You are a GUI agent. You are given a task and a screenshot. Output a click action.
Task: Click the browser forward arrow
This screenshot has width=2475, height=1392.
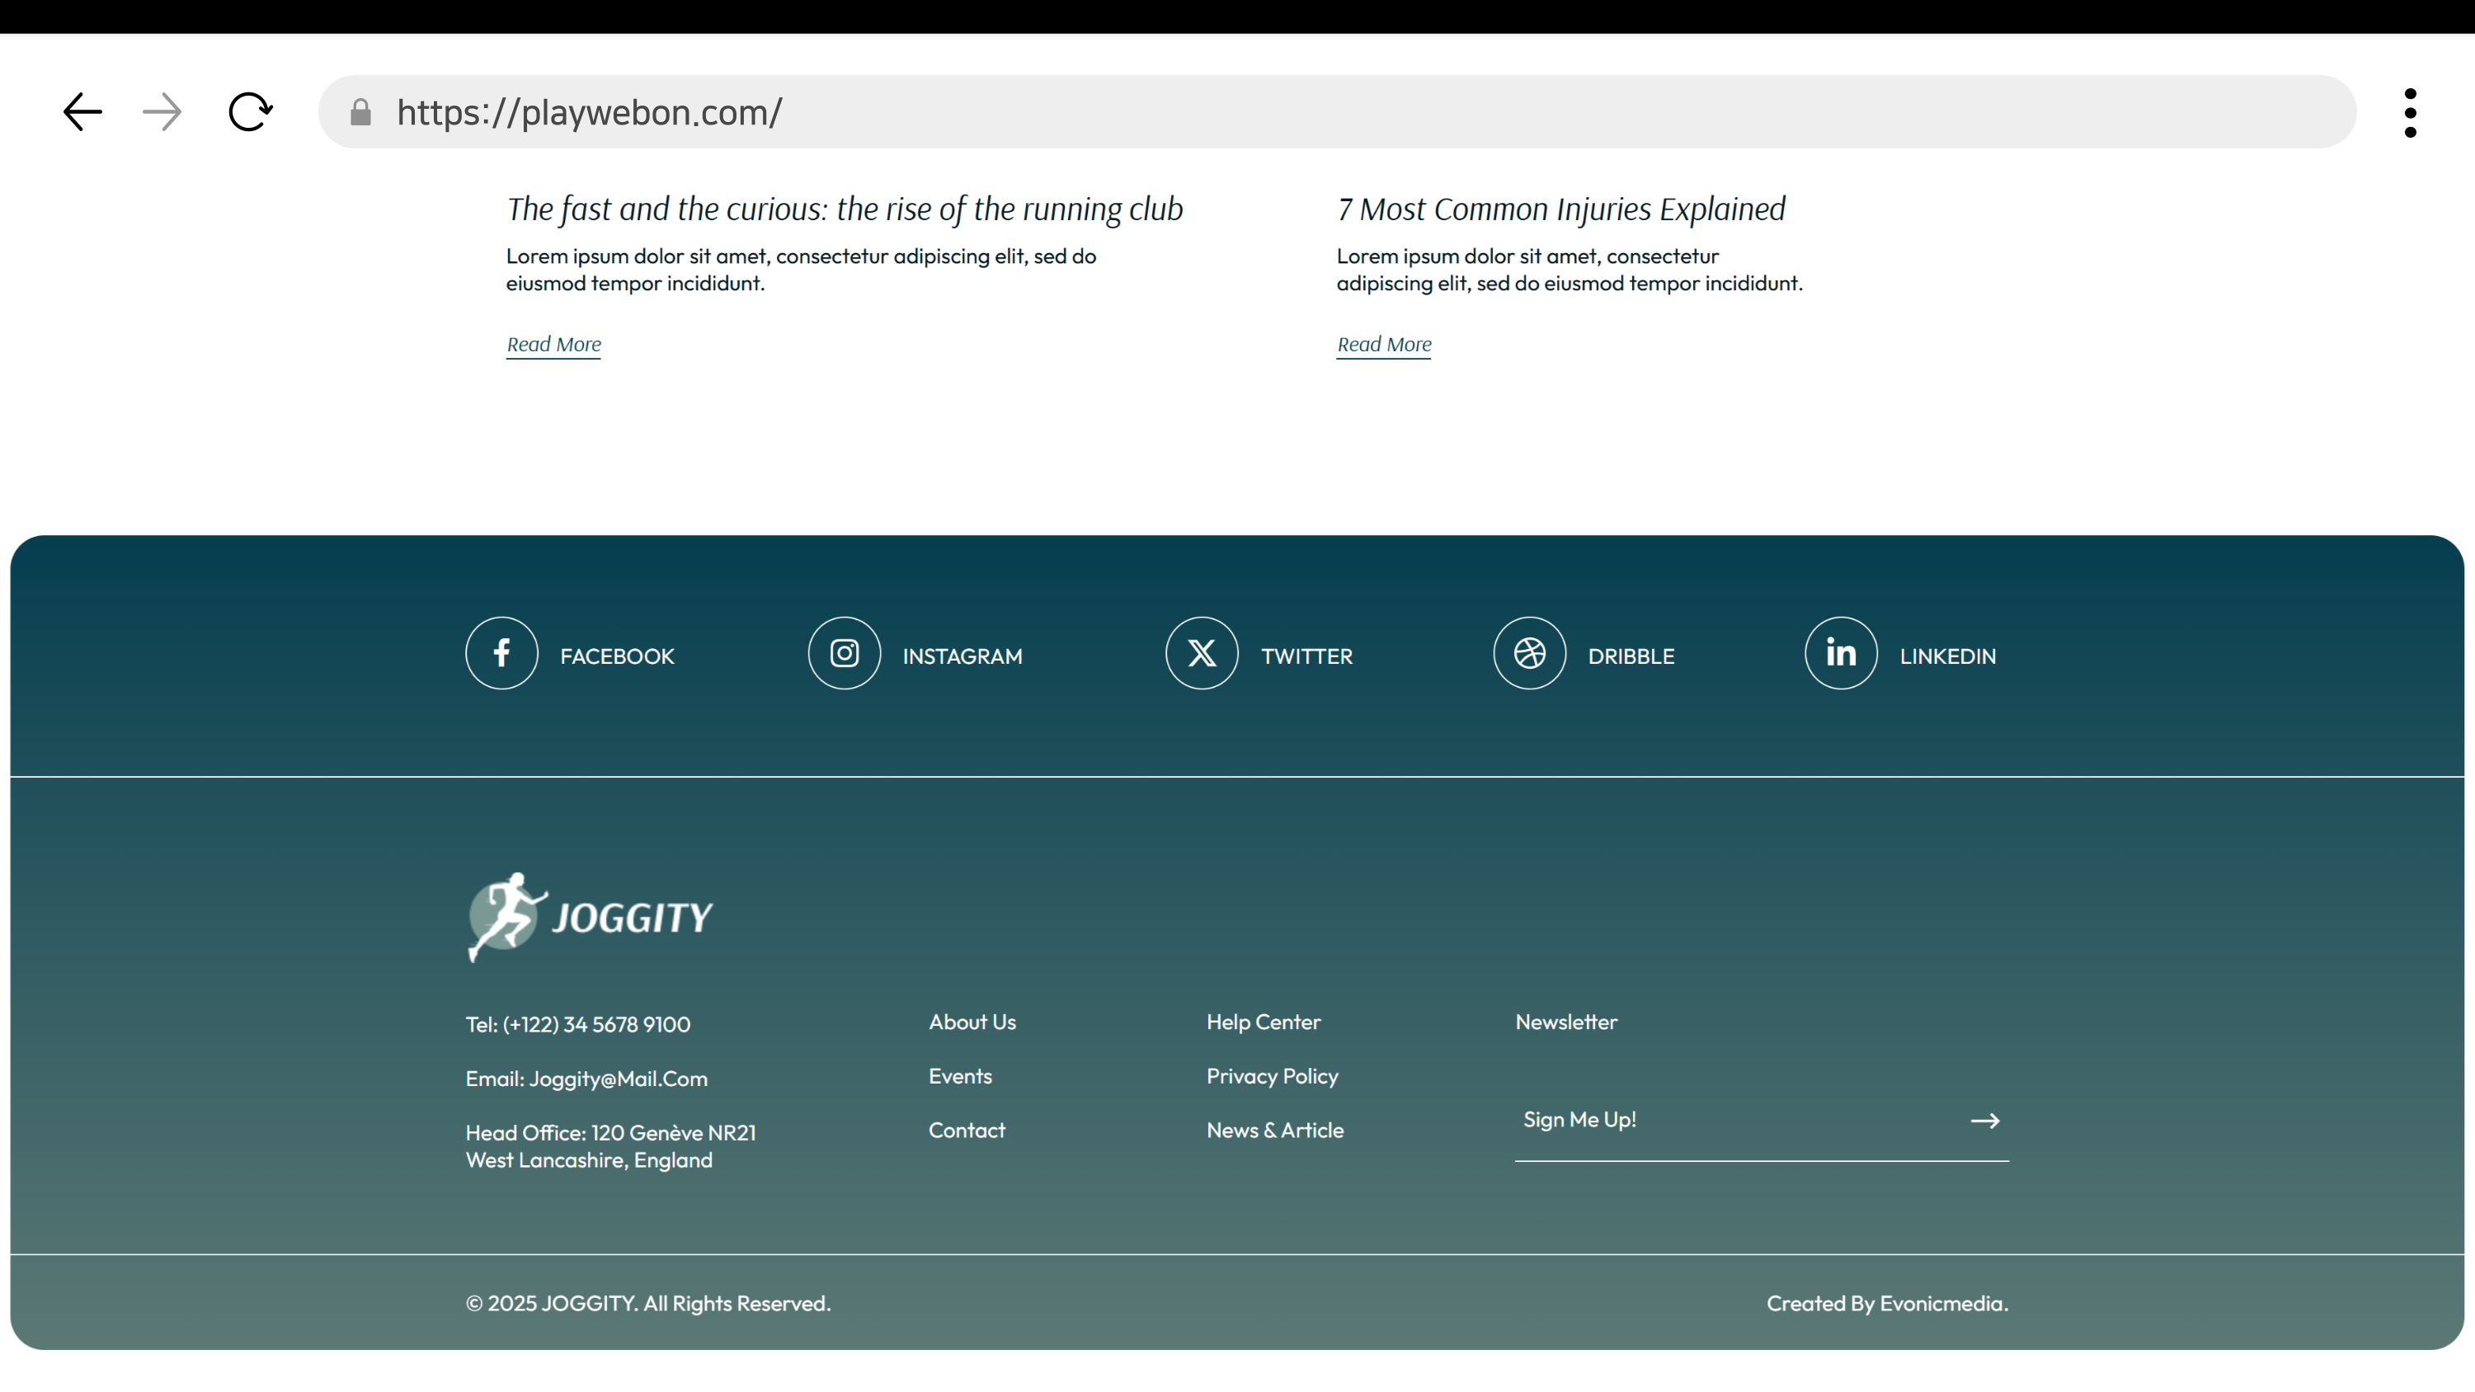click(162, 112)
